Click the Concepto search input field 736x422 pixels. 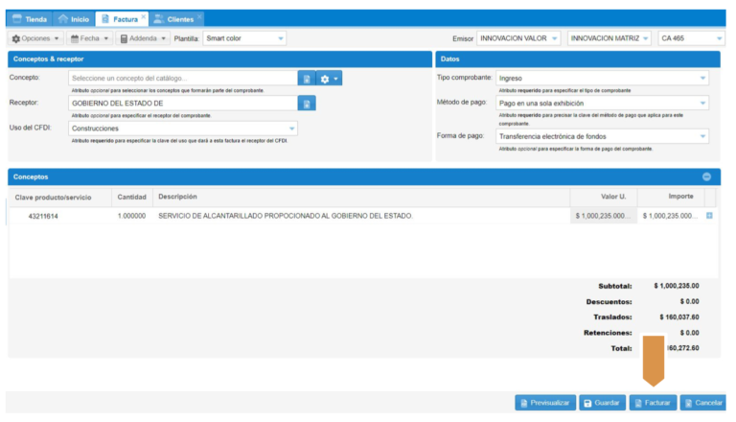point(182,79)
